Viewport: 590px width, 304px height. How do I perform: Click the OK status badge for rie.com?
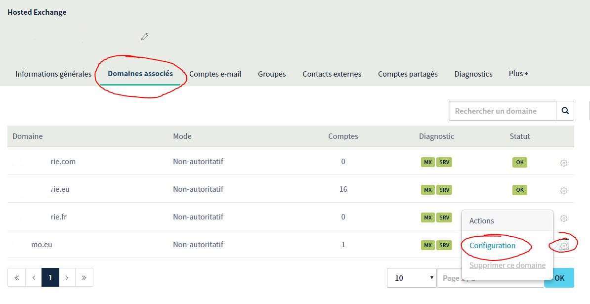519,162
